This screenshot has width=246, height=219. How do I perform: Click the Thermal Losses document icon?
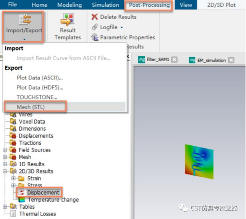(x=13, y=214)
